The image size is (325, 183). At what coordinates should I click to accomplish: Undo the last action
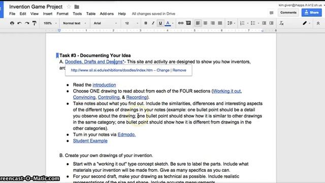[19, 23]
